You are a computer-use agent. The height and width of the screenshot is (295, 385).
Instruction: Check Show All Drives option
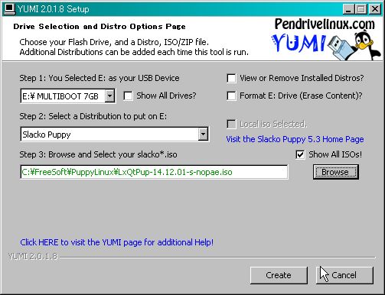point(128,96)
